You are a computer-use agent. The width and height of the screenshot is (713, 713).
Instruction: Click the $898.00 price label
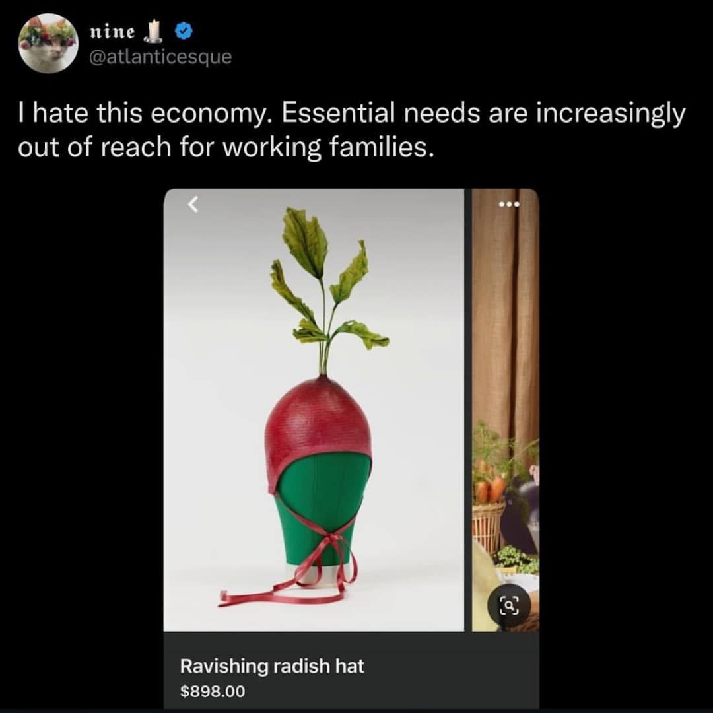[213, 691]
